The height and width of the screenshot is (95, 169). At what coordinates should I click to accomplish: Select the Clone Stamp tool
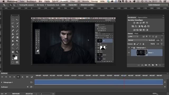[x=13, y=34]
